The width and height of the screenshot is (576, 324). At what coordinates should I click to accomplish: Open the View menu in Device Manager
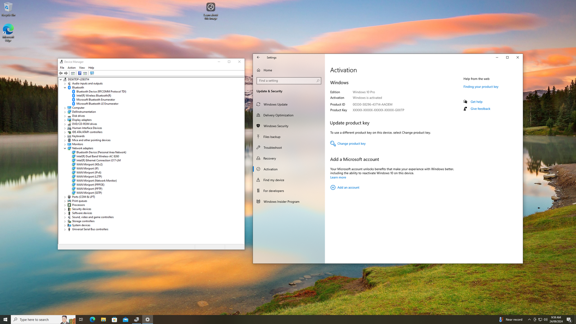[82, 68]
